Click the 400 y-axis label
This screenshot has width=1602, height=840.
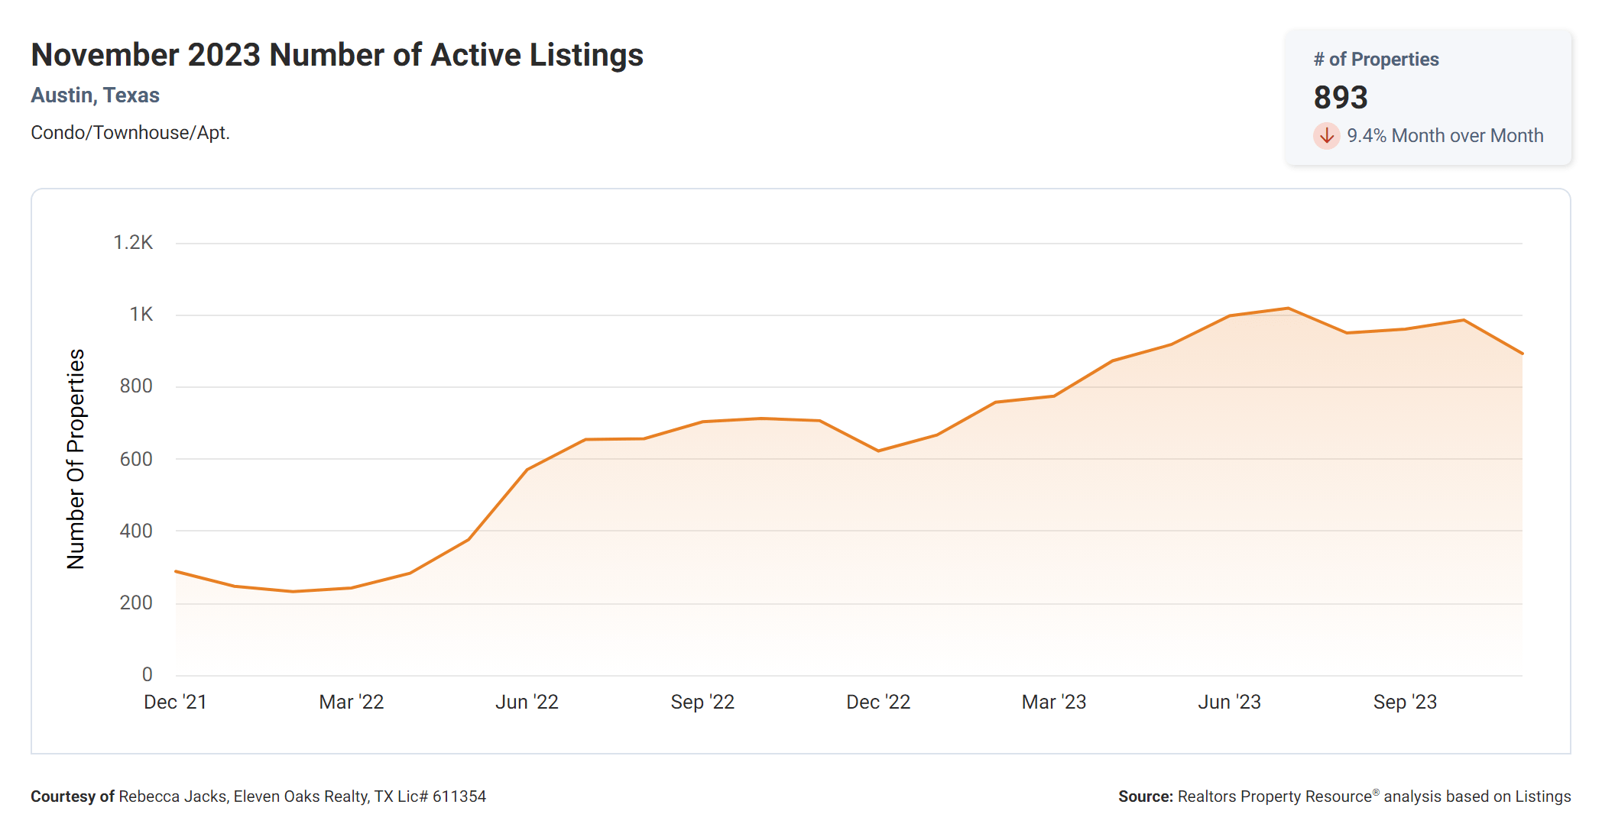tap(136, 531)
